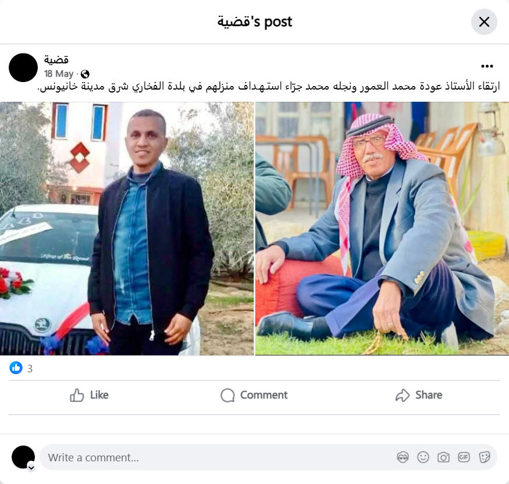The height and width of the screenshot is (484, 509).
Task: Click the Comment button
Action: [254, 395]
